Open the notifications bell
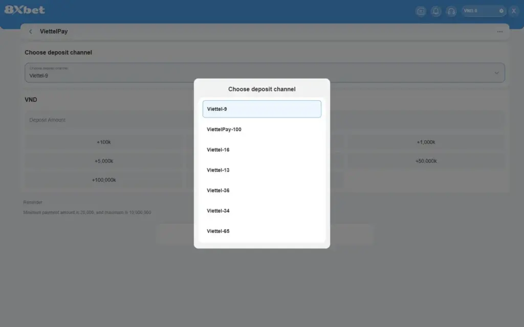Screen dimensions: 524x327 [x=436, y=11]
